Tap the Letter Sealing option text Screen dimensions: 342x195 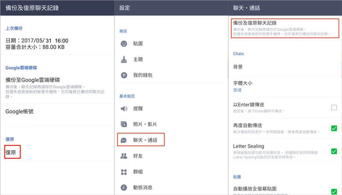(248, 146)
